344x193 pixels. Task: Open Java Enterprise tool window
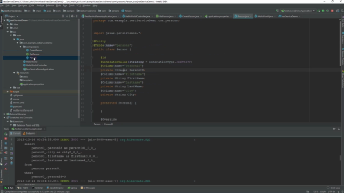coord(55,188)
